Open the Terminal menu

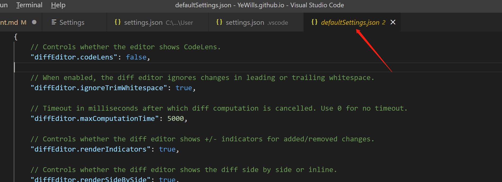click(x=29, y=5)
